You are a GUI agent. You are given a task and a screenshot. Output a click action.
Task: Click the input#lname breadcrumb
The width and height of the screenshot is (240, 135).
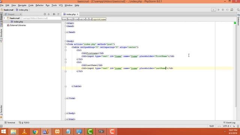pos(99,19)
